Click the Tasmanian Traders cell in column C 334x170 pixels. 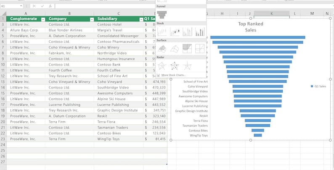[x=119, y=128]
